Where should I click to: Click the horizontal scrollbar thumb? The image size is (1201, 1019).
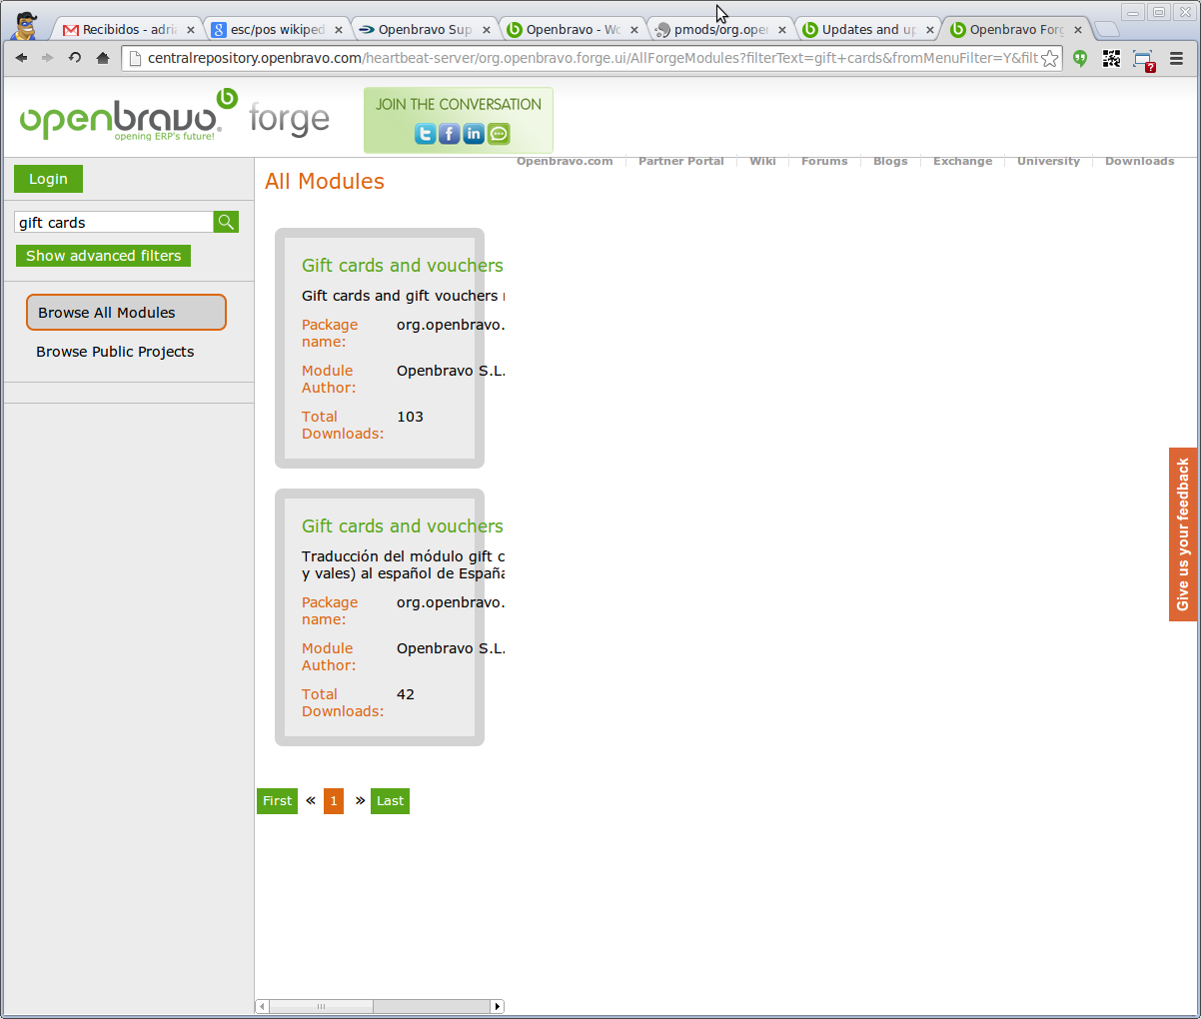(321, 1006)
